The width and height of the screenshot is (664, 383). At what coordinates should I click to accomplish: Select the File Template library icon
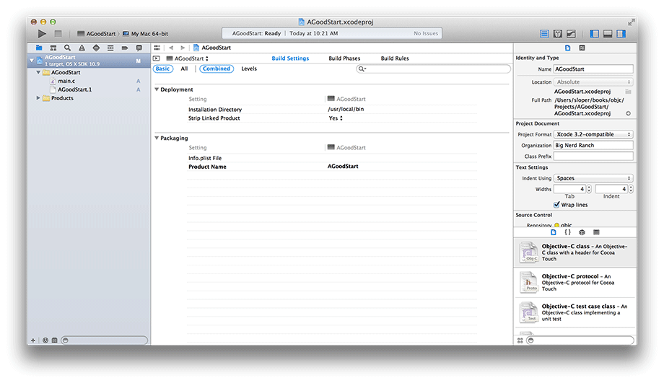554,232
